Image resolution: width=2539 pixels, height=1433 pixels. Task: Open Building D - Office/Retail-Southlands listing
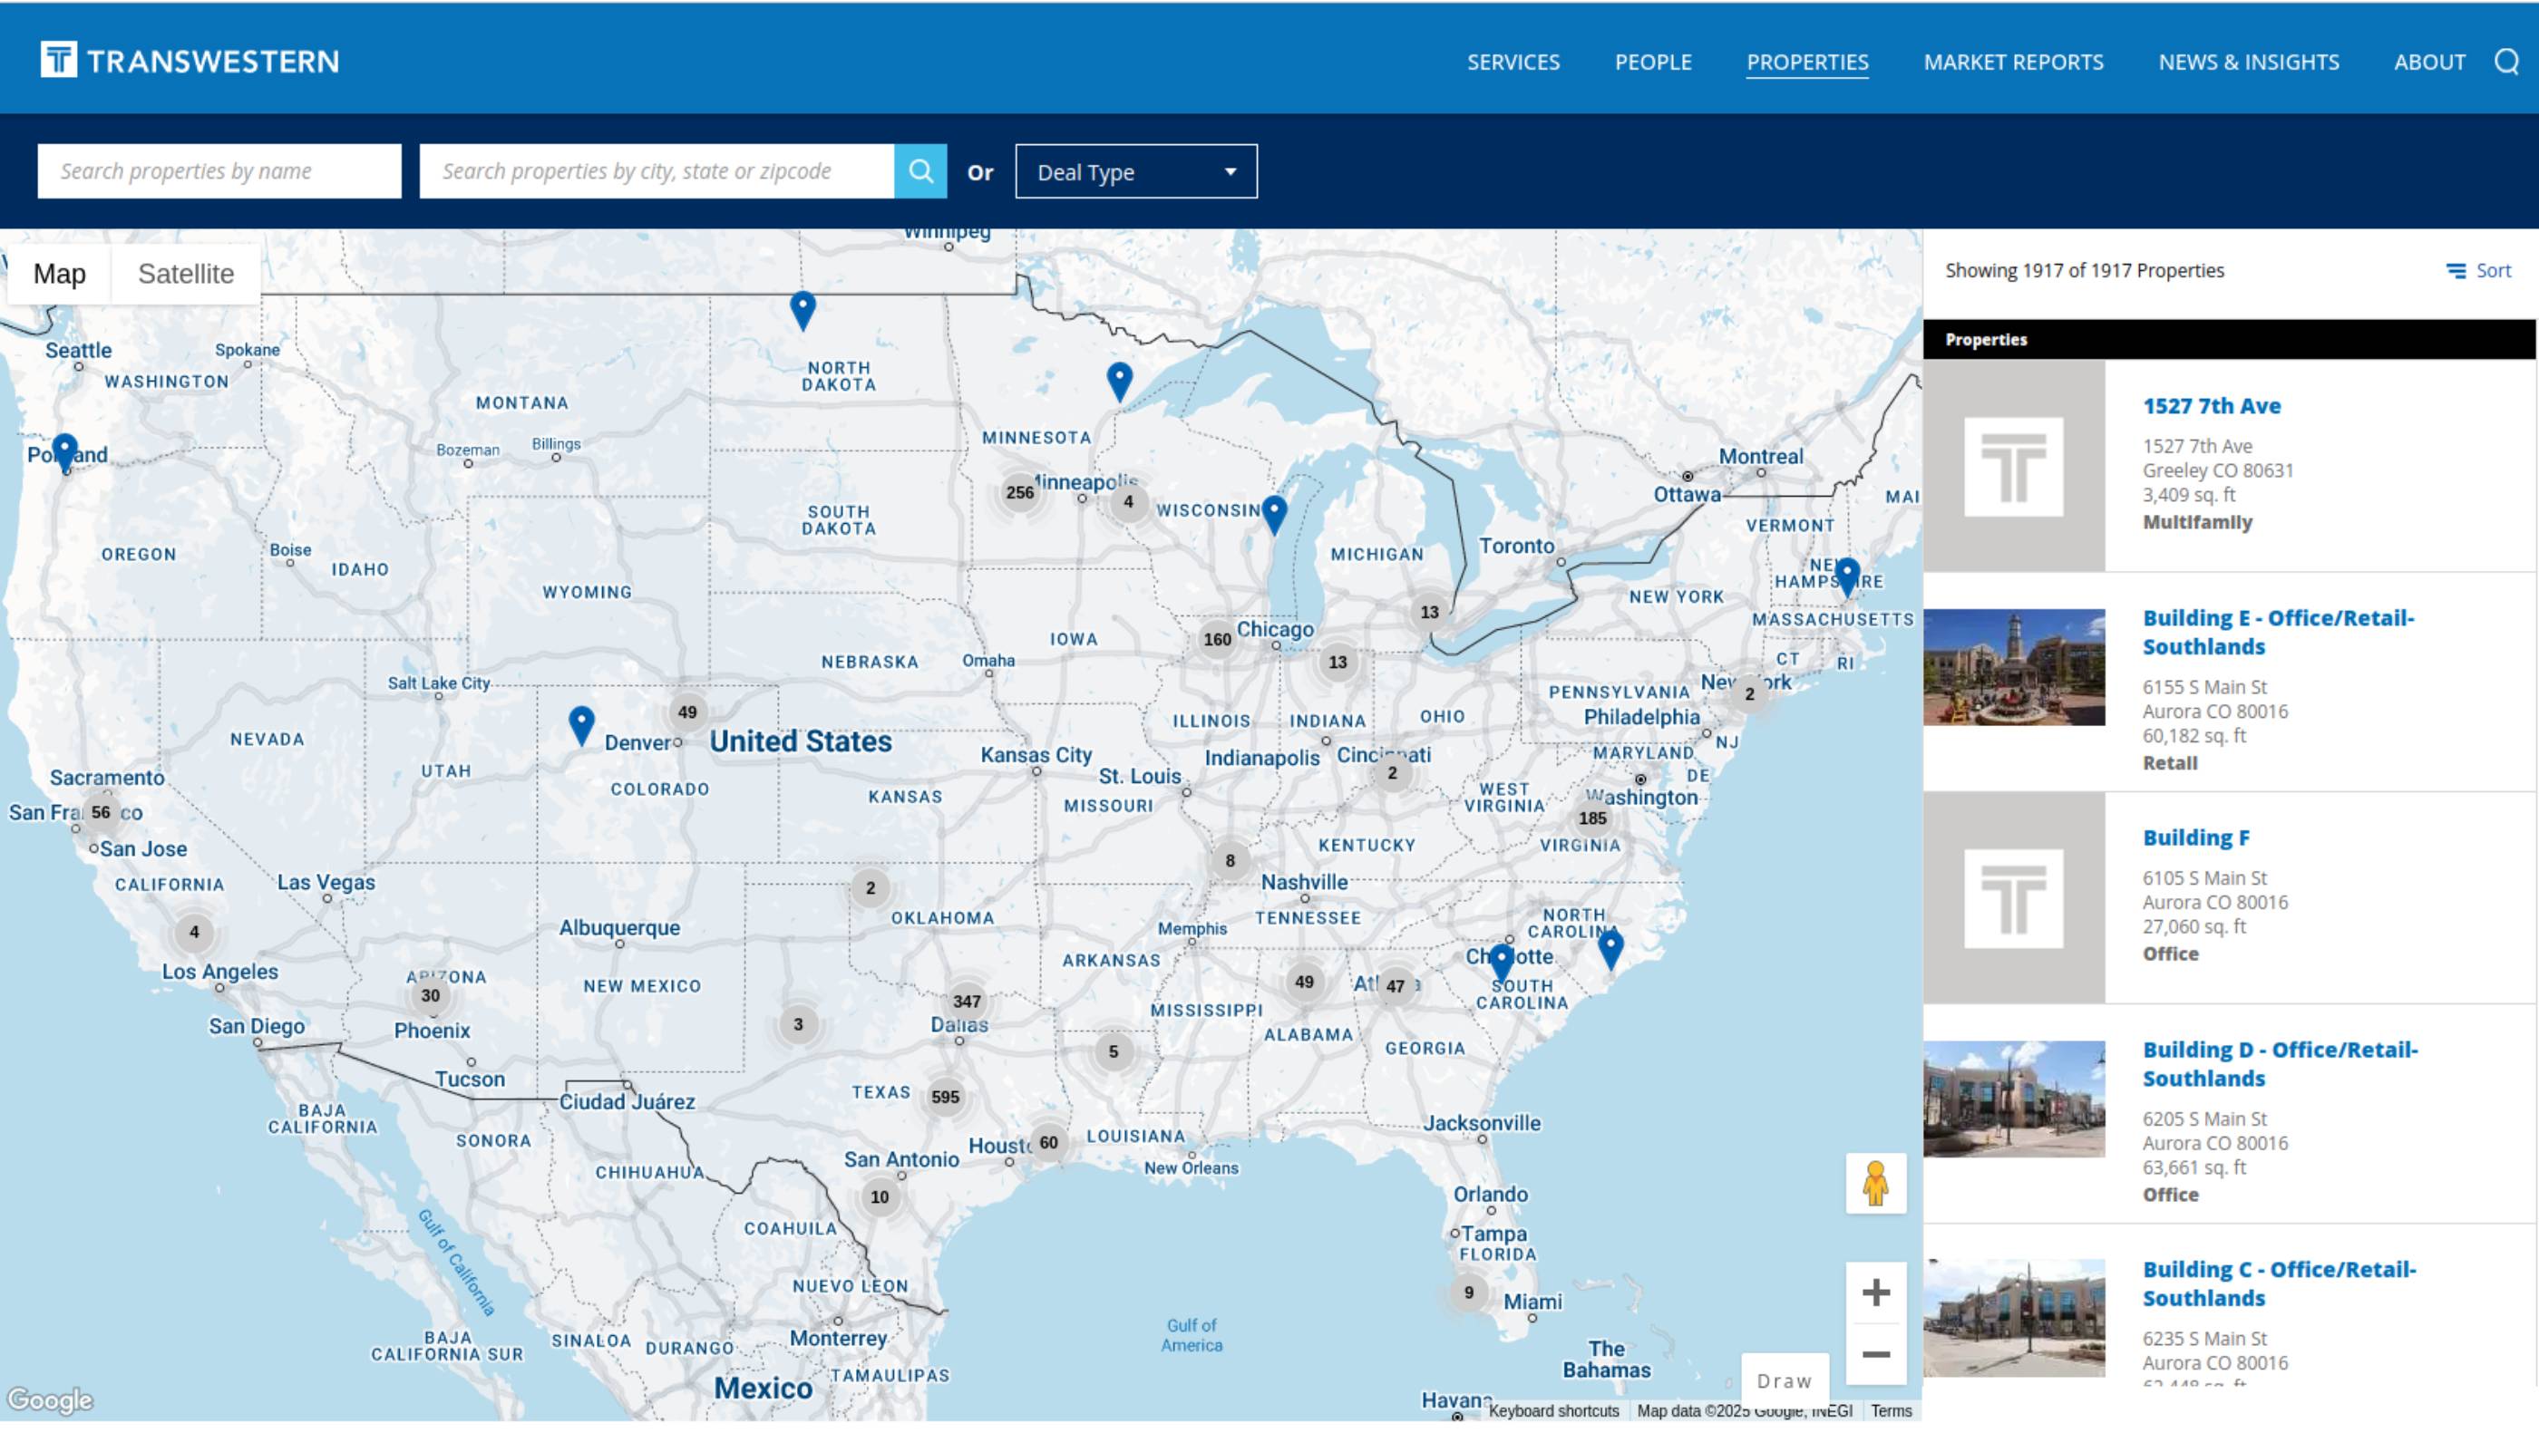[x=2280, y=1064]
